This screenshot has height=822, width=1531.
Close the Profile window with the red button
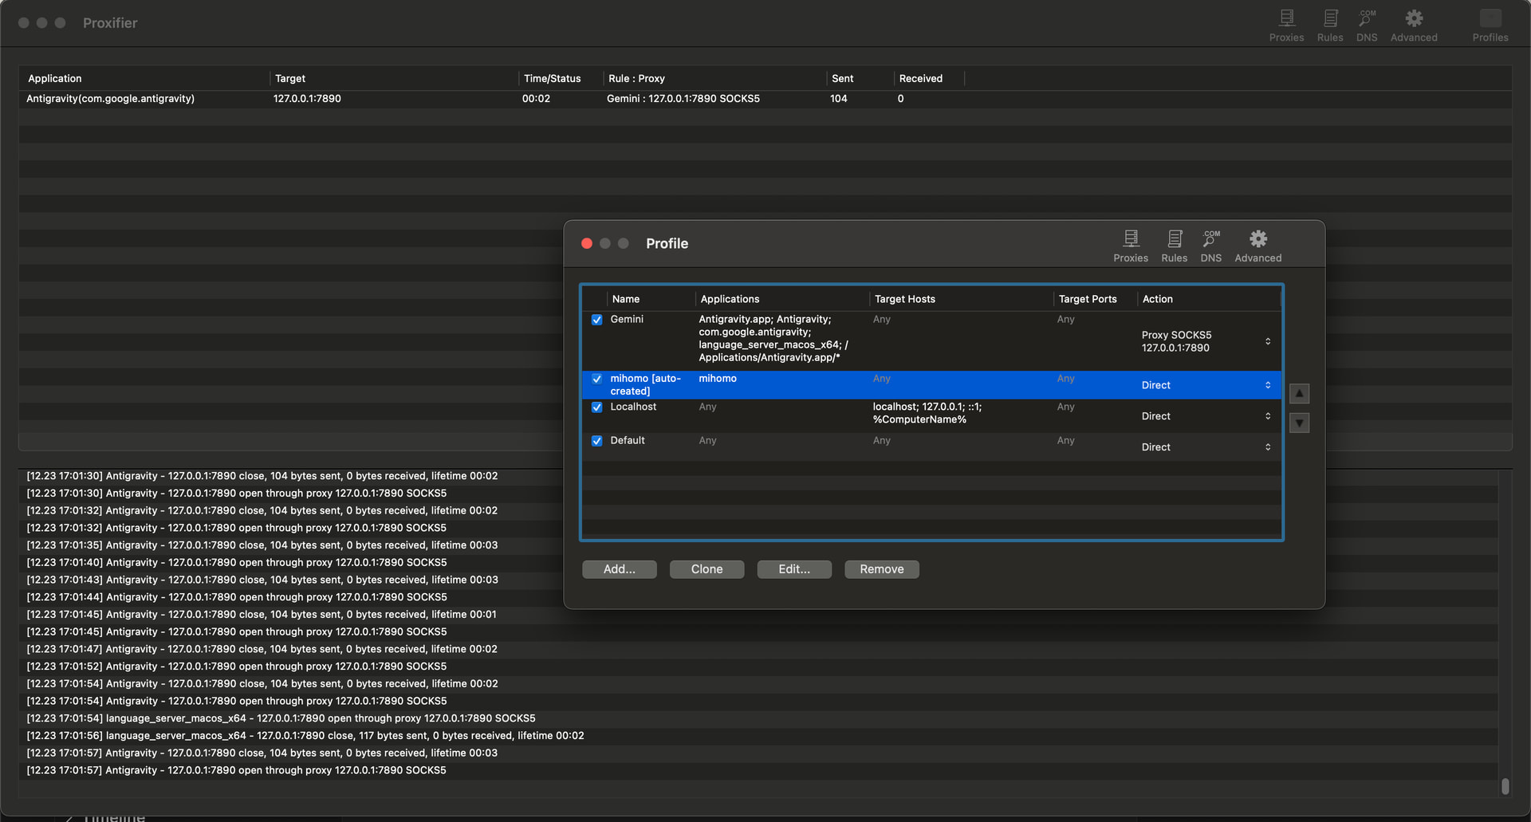pos(587,243)
